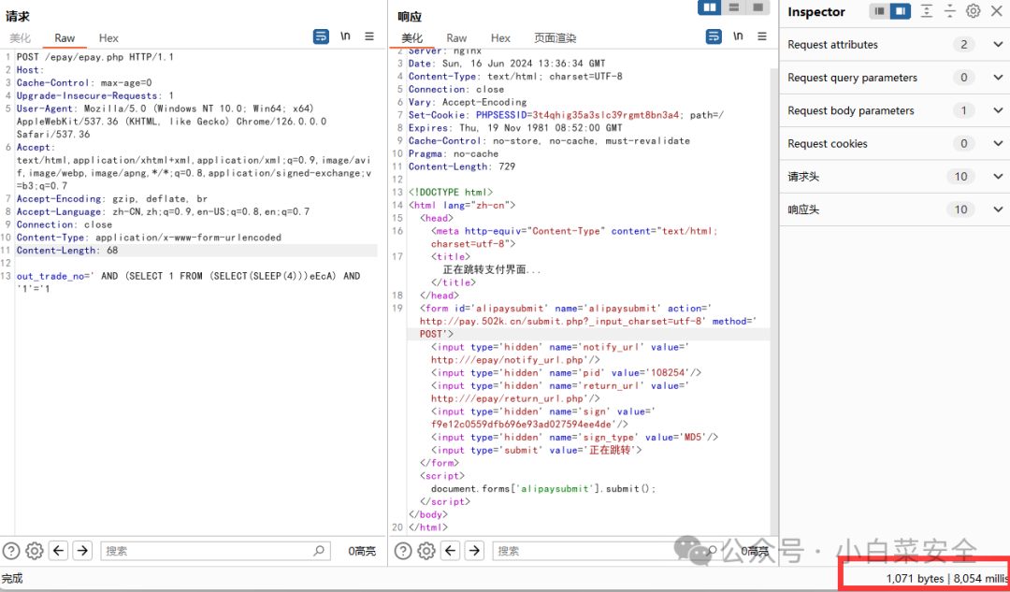Click the sign value f9e12c0559dfb696e93ad027594ee4de

point(521,424)
